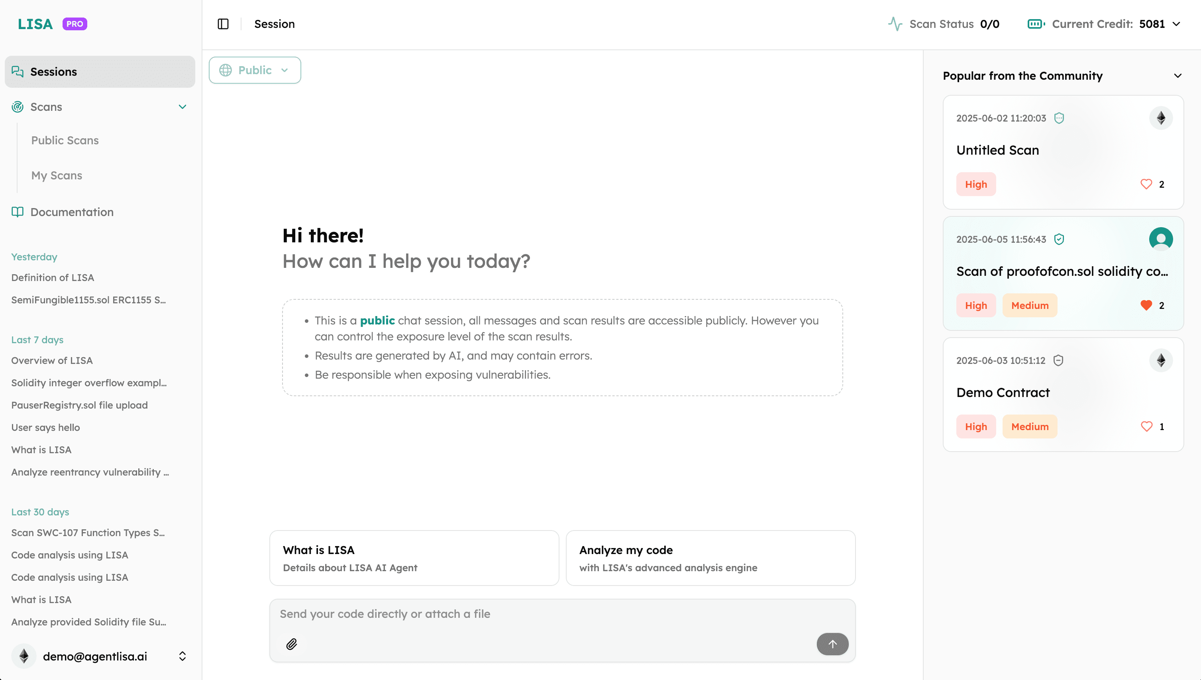Click the attach file paperclip icon
This screenshot has height=680, width=1201.
click(x=292, y=644)
